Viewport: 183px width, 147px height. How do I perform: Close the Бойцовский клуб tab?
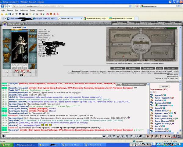(81, 18)
